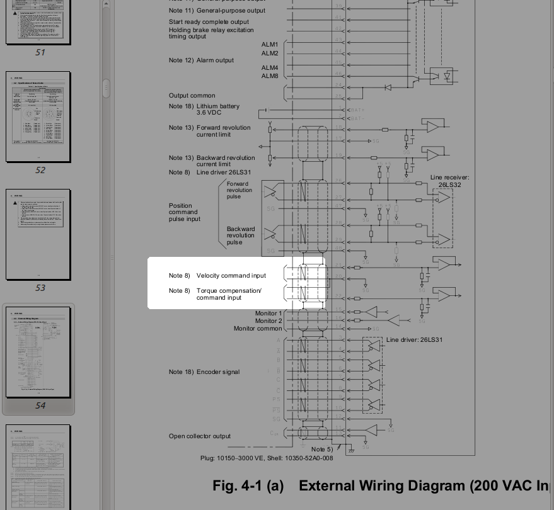Screen dimensions: 554x510
Task: Click the 'ALM2' alarm label
Action: pyautogui.click(x=270, y=54)
